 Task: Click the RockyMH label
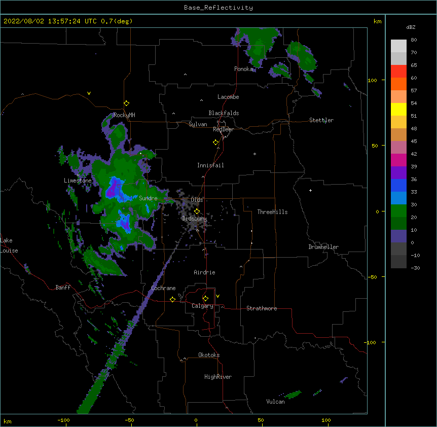124,115
